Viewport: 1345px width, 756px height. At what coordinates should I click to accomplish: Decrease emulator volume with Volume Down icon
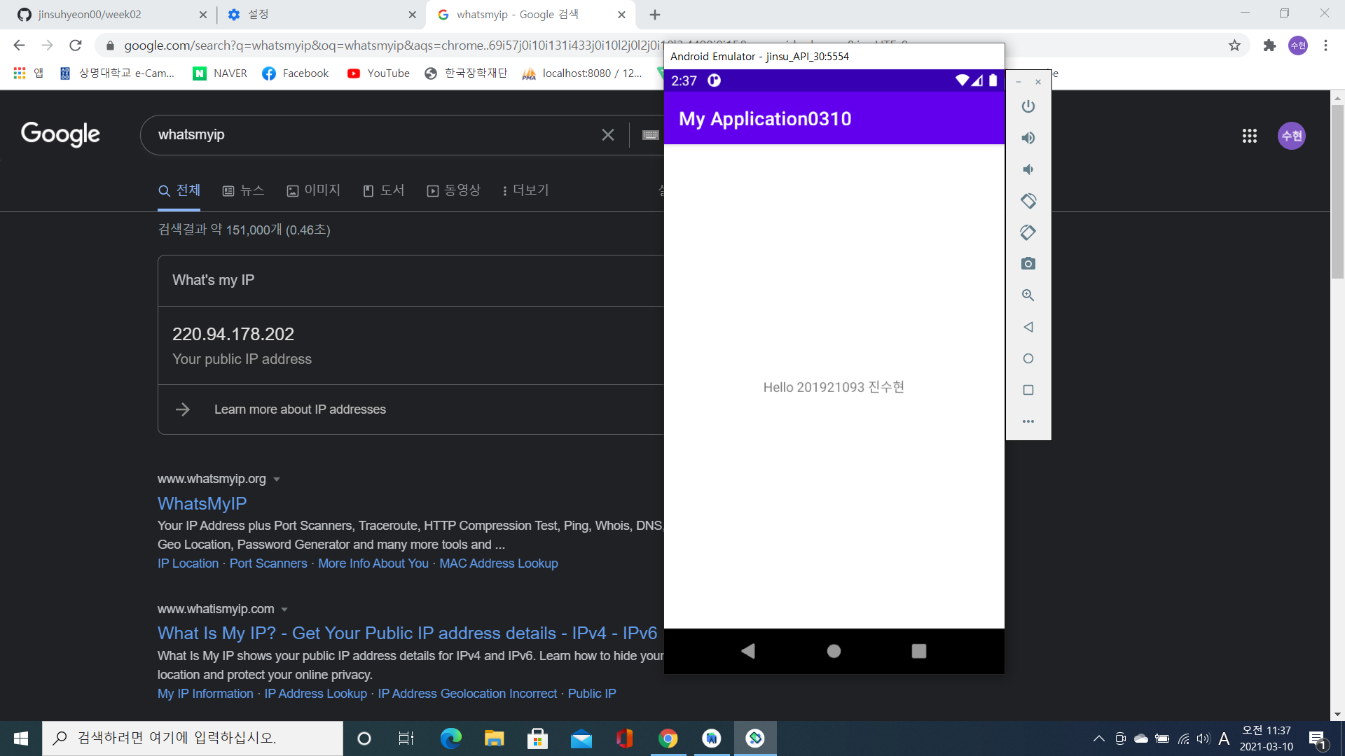1028,169
